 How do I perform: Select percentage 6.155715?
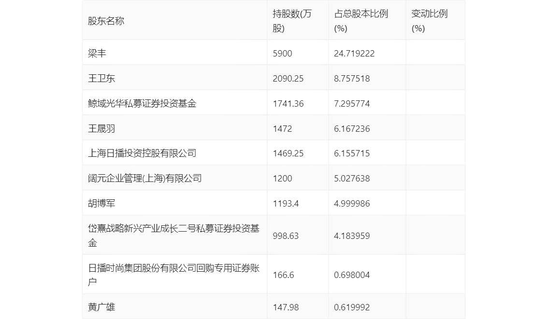[x=352, y=153]
